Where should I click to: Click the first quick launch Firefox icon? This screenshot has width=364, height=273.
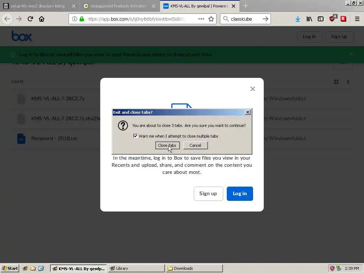pos(25,268)
